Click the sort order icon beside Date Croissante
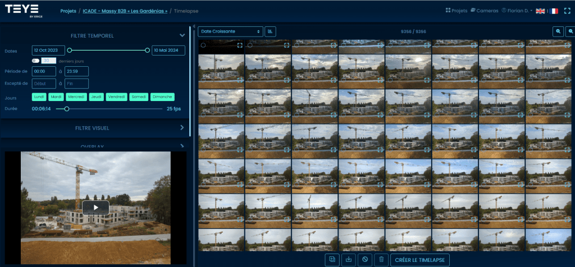 click(270, 31)
